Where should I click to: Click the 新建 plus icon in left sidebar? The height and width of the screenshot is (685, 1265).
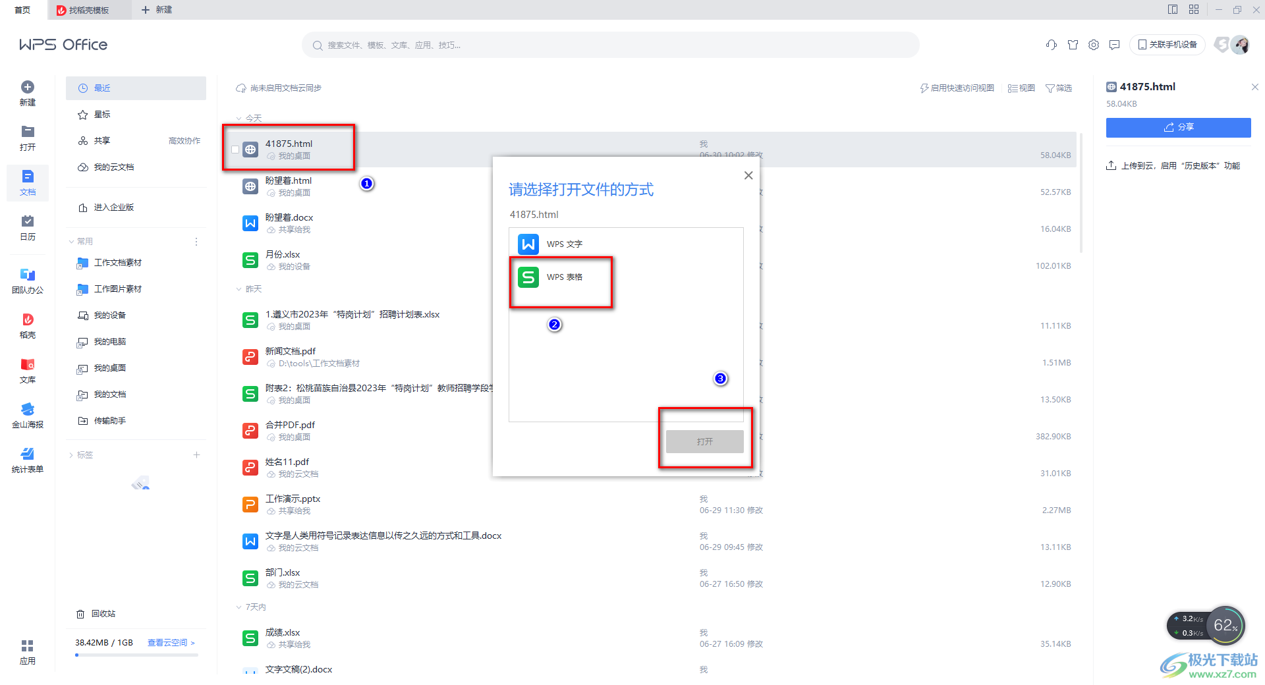click(x=28, y=87)
